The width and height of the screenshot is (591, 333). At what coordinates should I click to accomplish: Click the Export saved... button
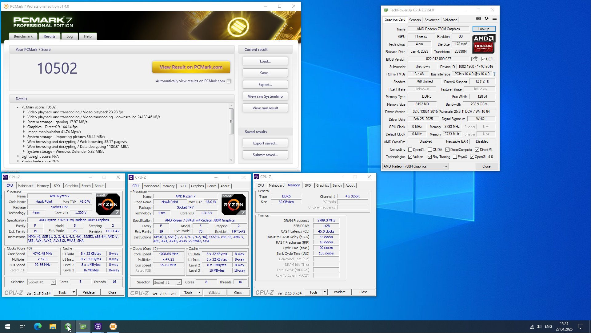pyautogui.click(x=265, y=143)
